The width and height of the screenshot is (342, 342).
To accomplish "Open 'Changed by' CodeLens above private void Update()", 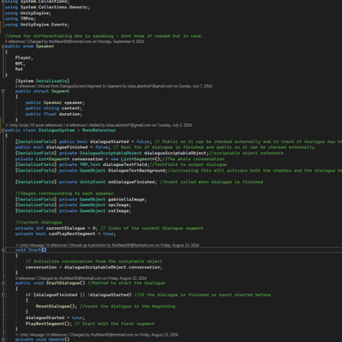I will 124,335.
